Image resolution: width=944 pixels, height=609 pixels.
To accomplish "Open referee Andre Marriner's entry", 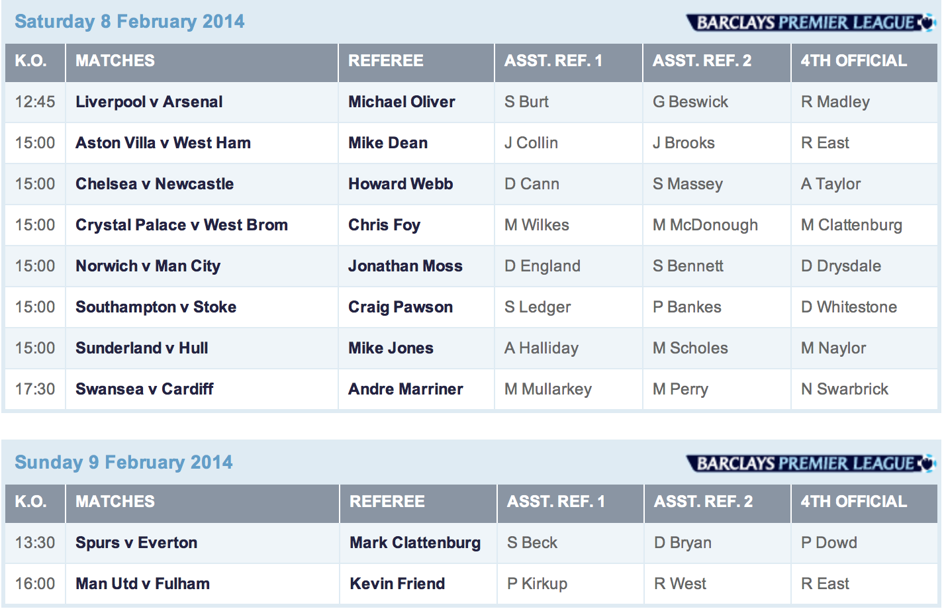I will (405, 389).
